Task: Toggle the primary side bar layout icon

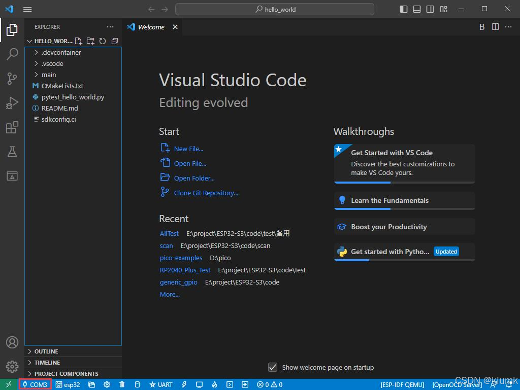Action: pos(404,9)
